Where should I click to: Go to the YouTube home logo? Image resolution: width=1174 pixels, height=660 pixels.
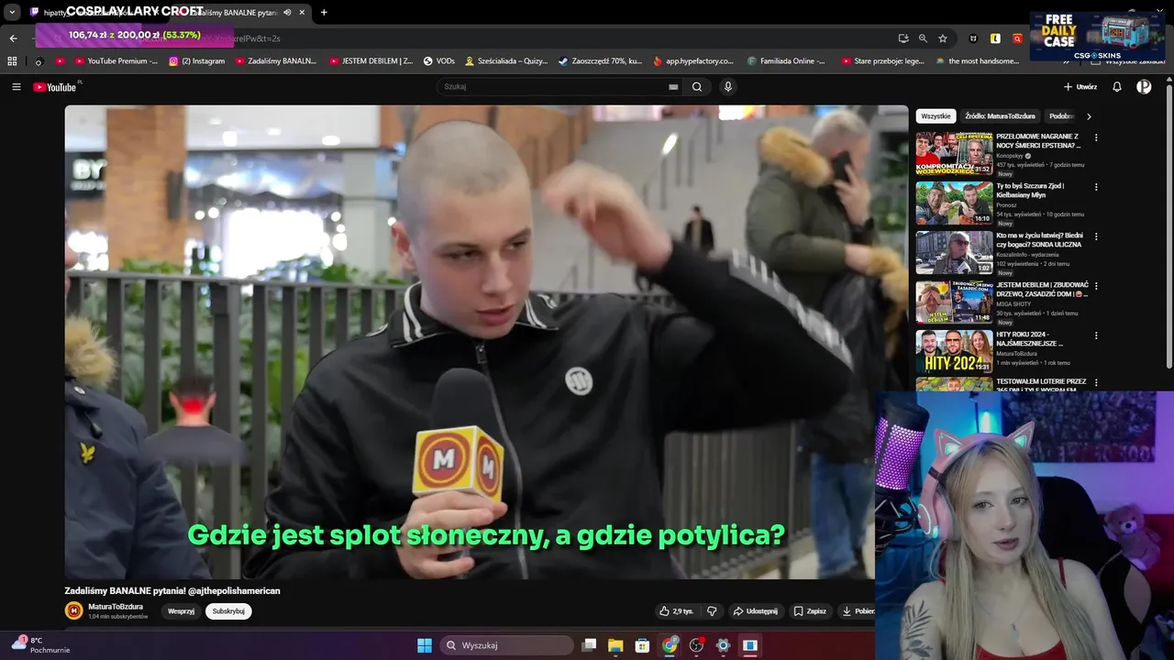click(55, 87)
